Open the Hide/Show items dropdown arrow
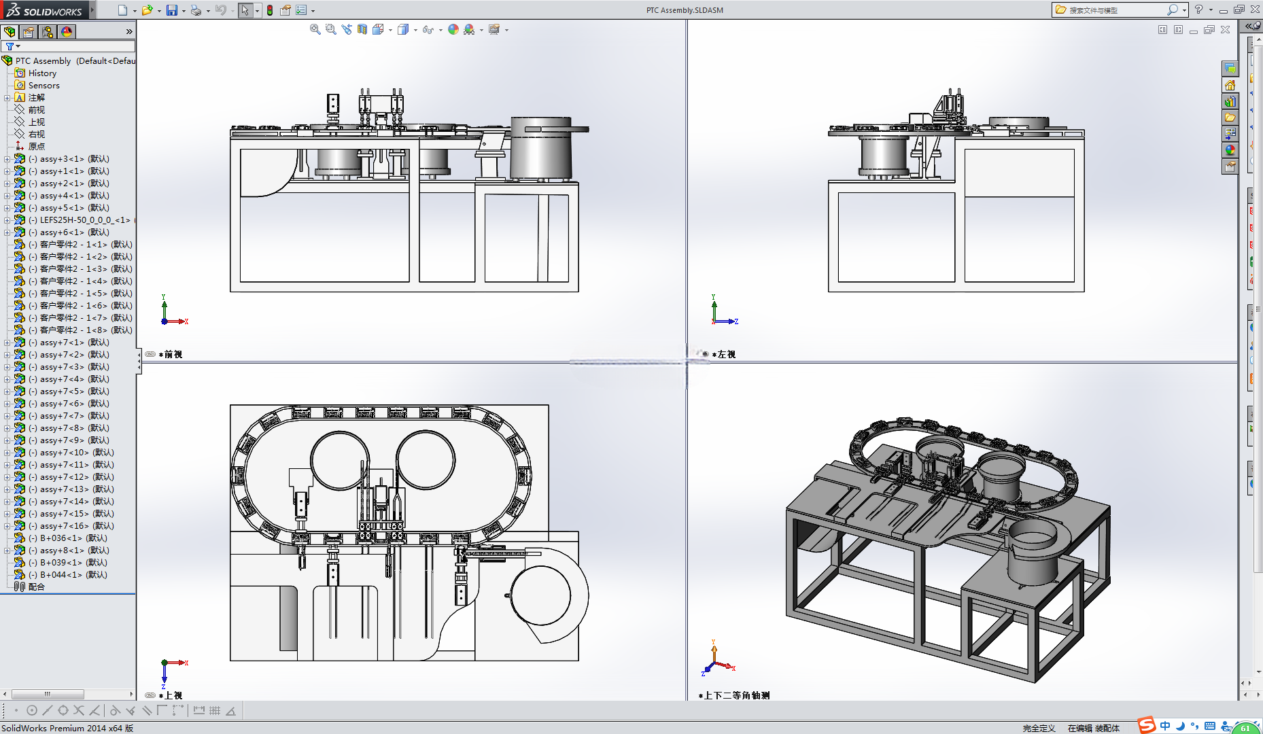Viewport: 1263px width, 734px height. [440, 30]
